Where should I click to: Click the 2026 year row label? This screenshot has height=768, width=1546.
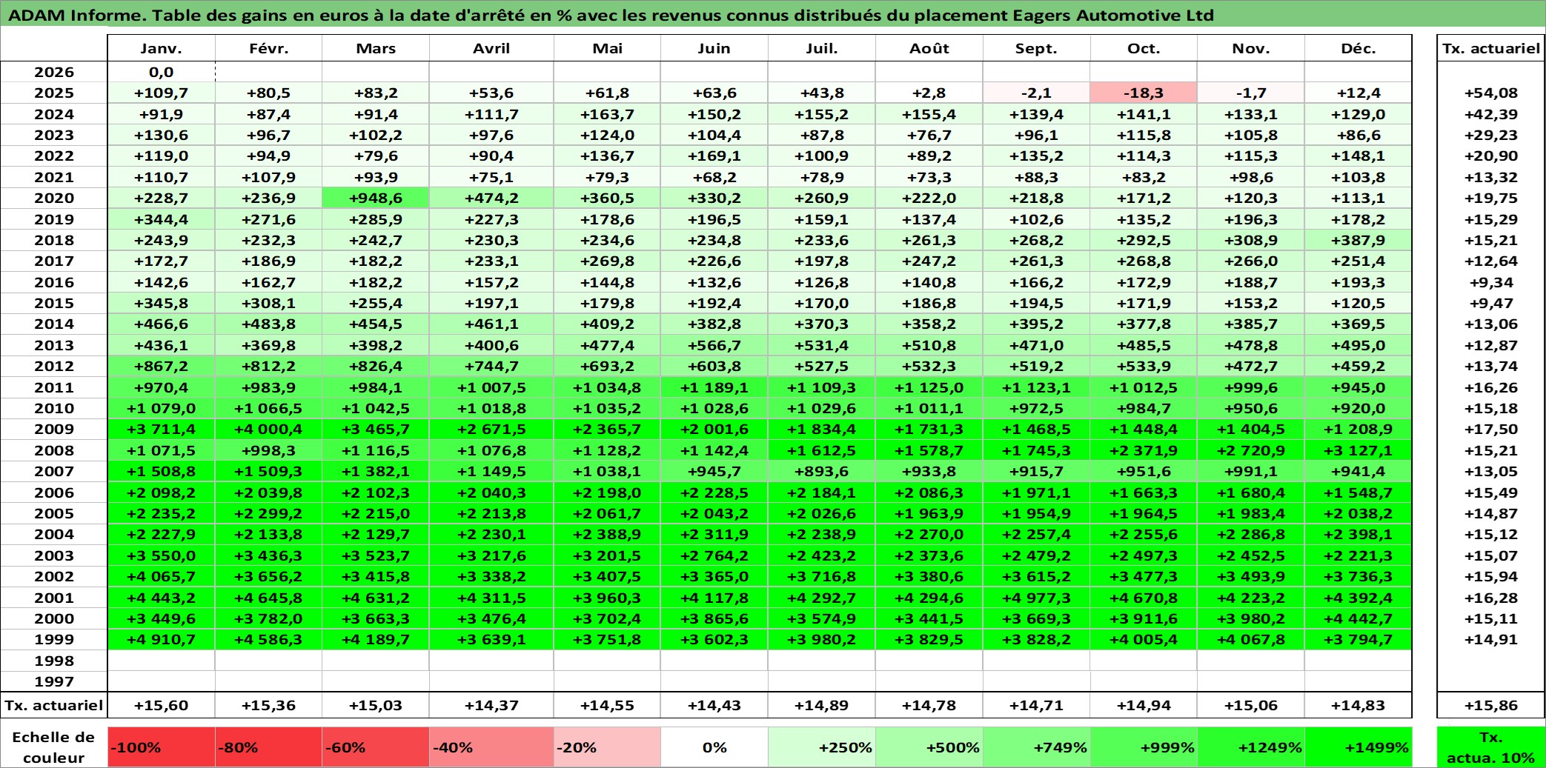(54, 72)
